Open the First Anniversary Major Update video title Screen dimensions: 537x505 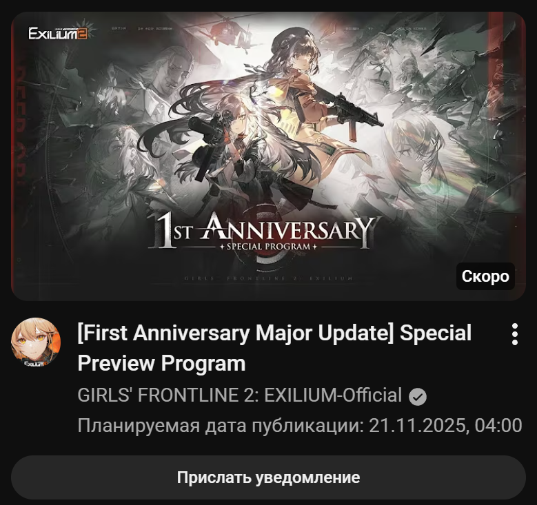[274, 348]
